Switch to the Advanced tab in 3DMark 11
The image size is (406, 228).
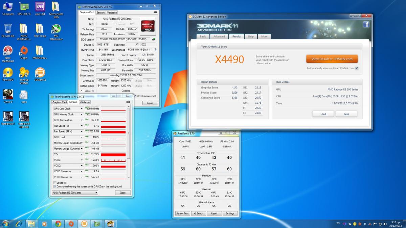tap(219, 36)
